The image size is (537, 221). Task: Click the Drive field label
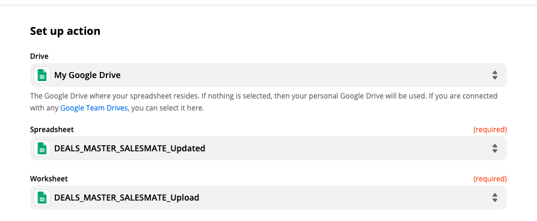point(39,56)
